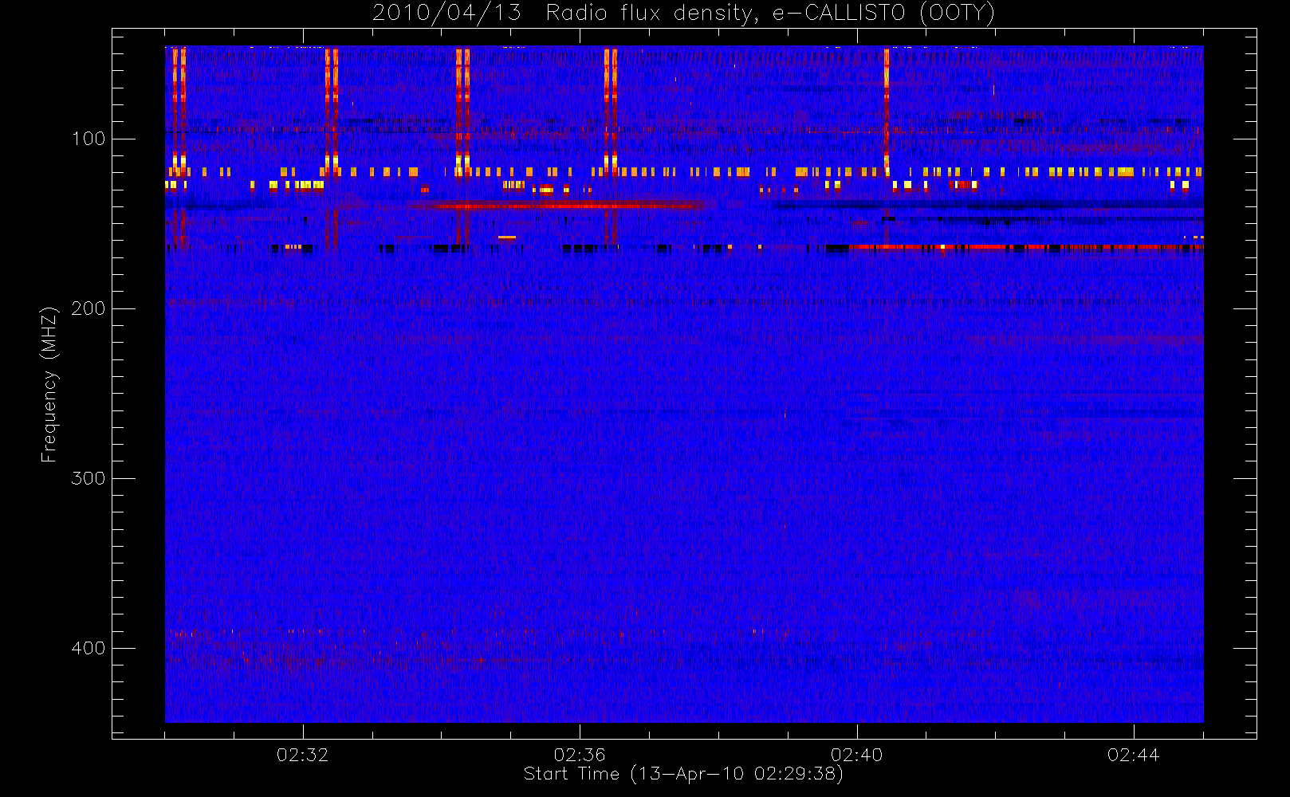Select the 'Frequency (MHZ)' axis label

coord(49,384)
